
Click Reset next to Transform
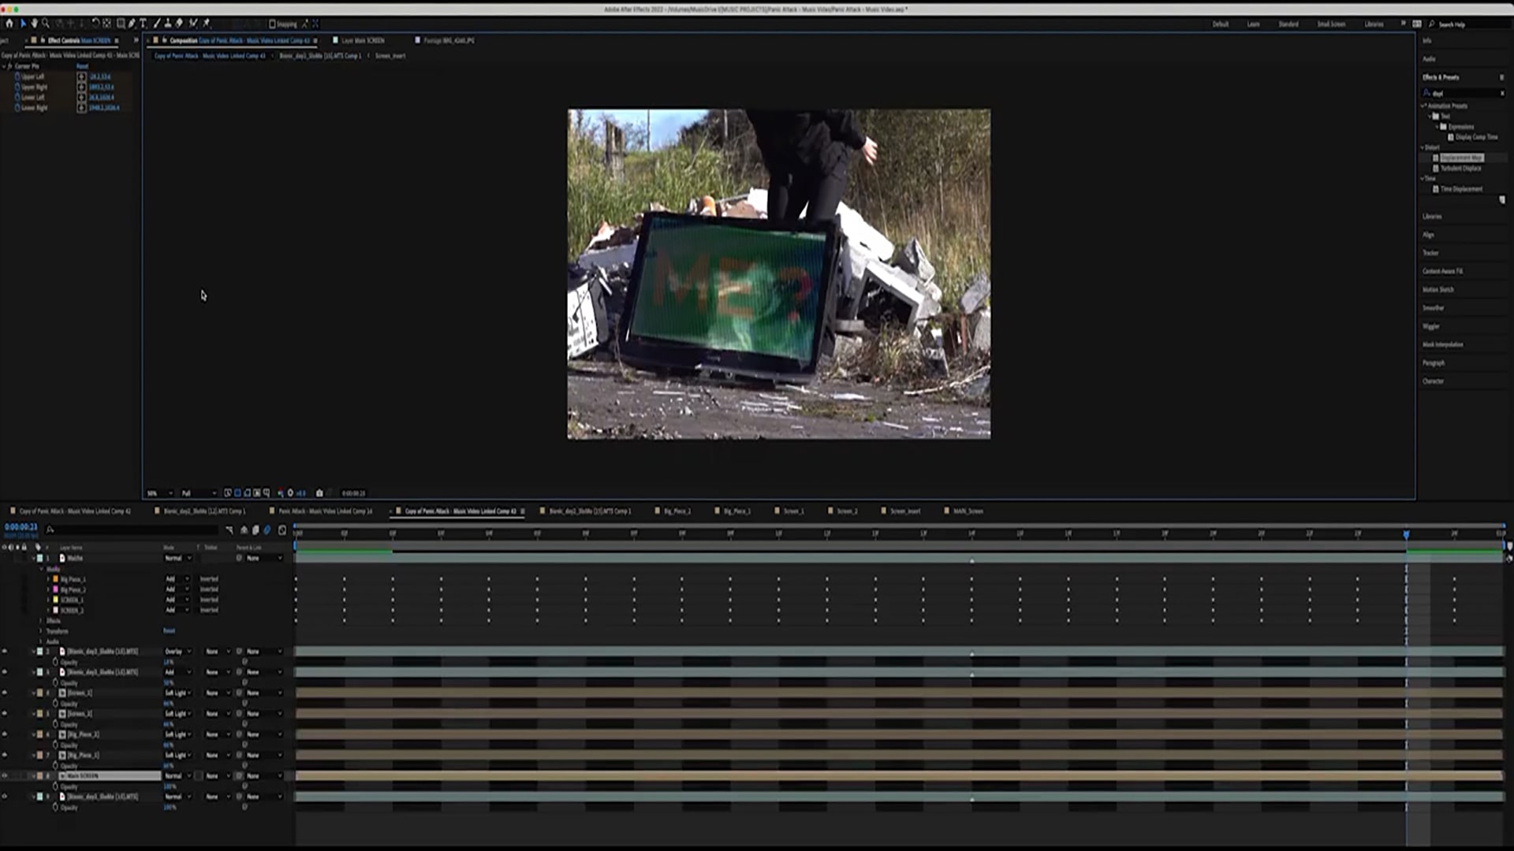click(x=169, y=631)
